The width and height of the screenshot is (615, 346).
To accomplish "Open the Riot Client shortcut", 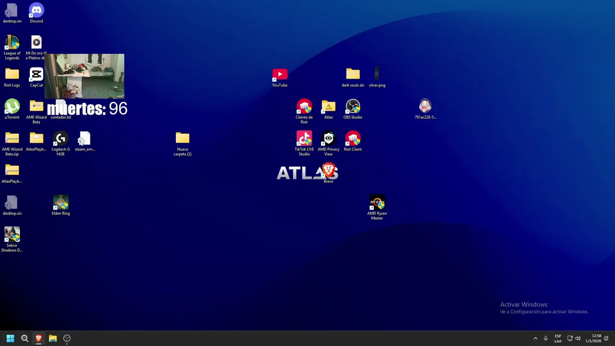I will (353, 141).
